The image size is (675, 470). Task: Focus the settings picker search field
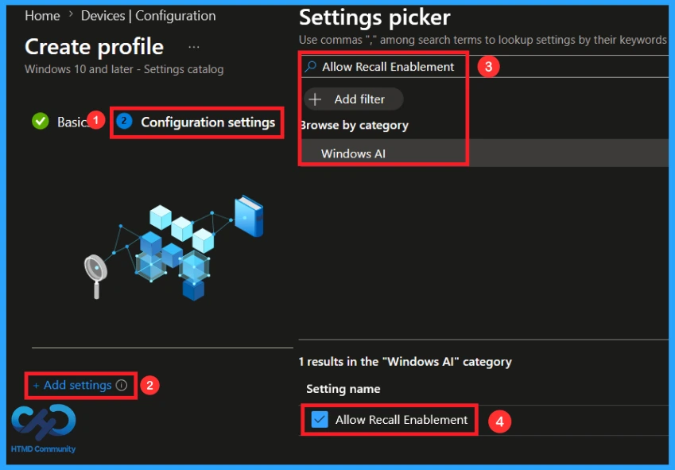point(485,67)
